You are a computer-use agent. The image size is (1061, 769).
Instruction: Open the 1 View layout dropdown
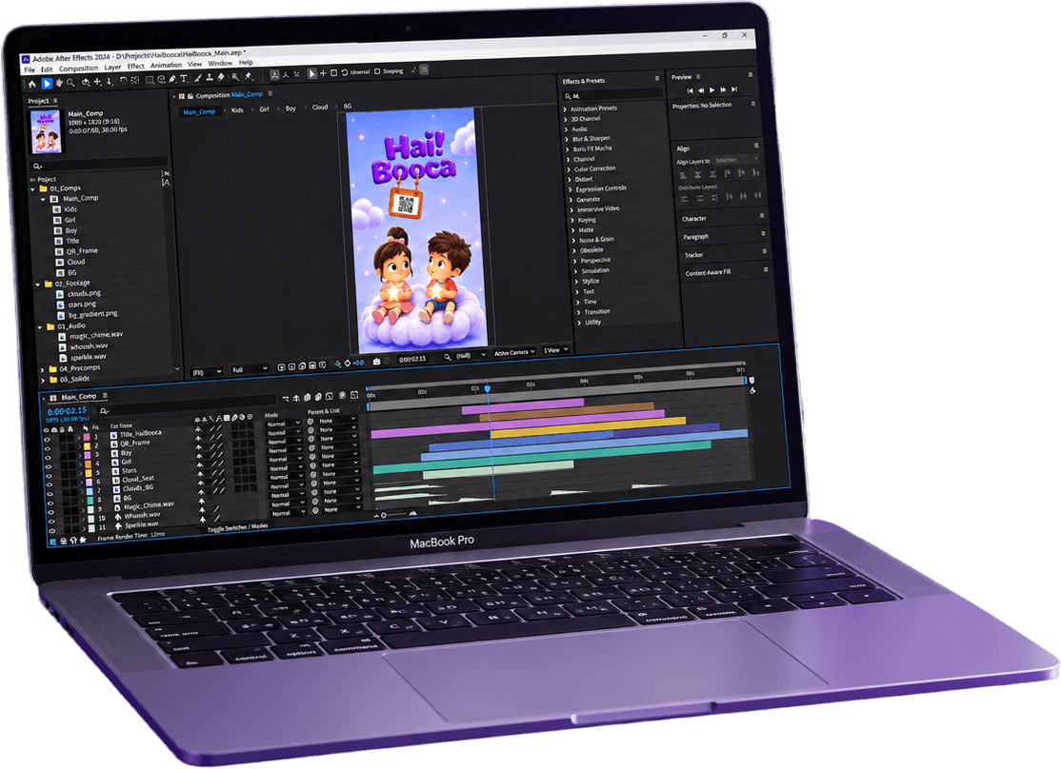(556, 349)
